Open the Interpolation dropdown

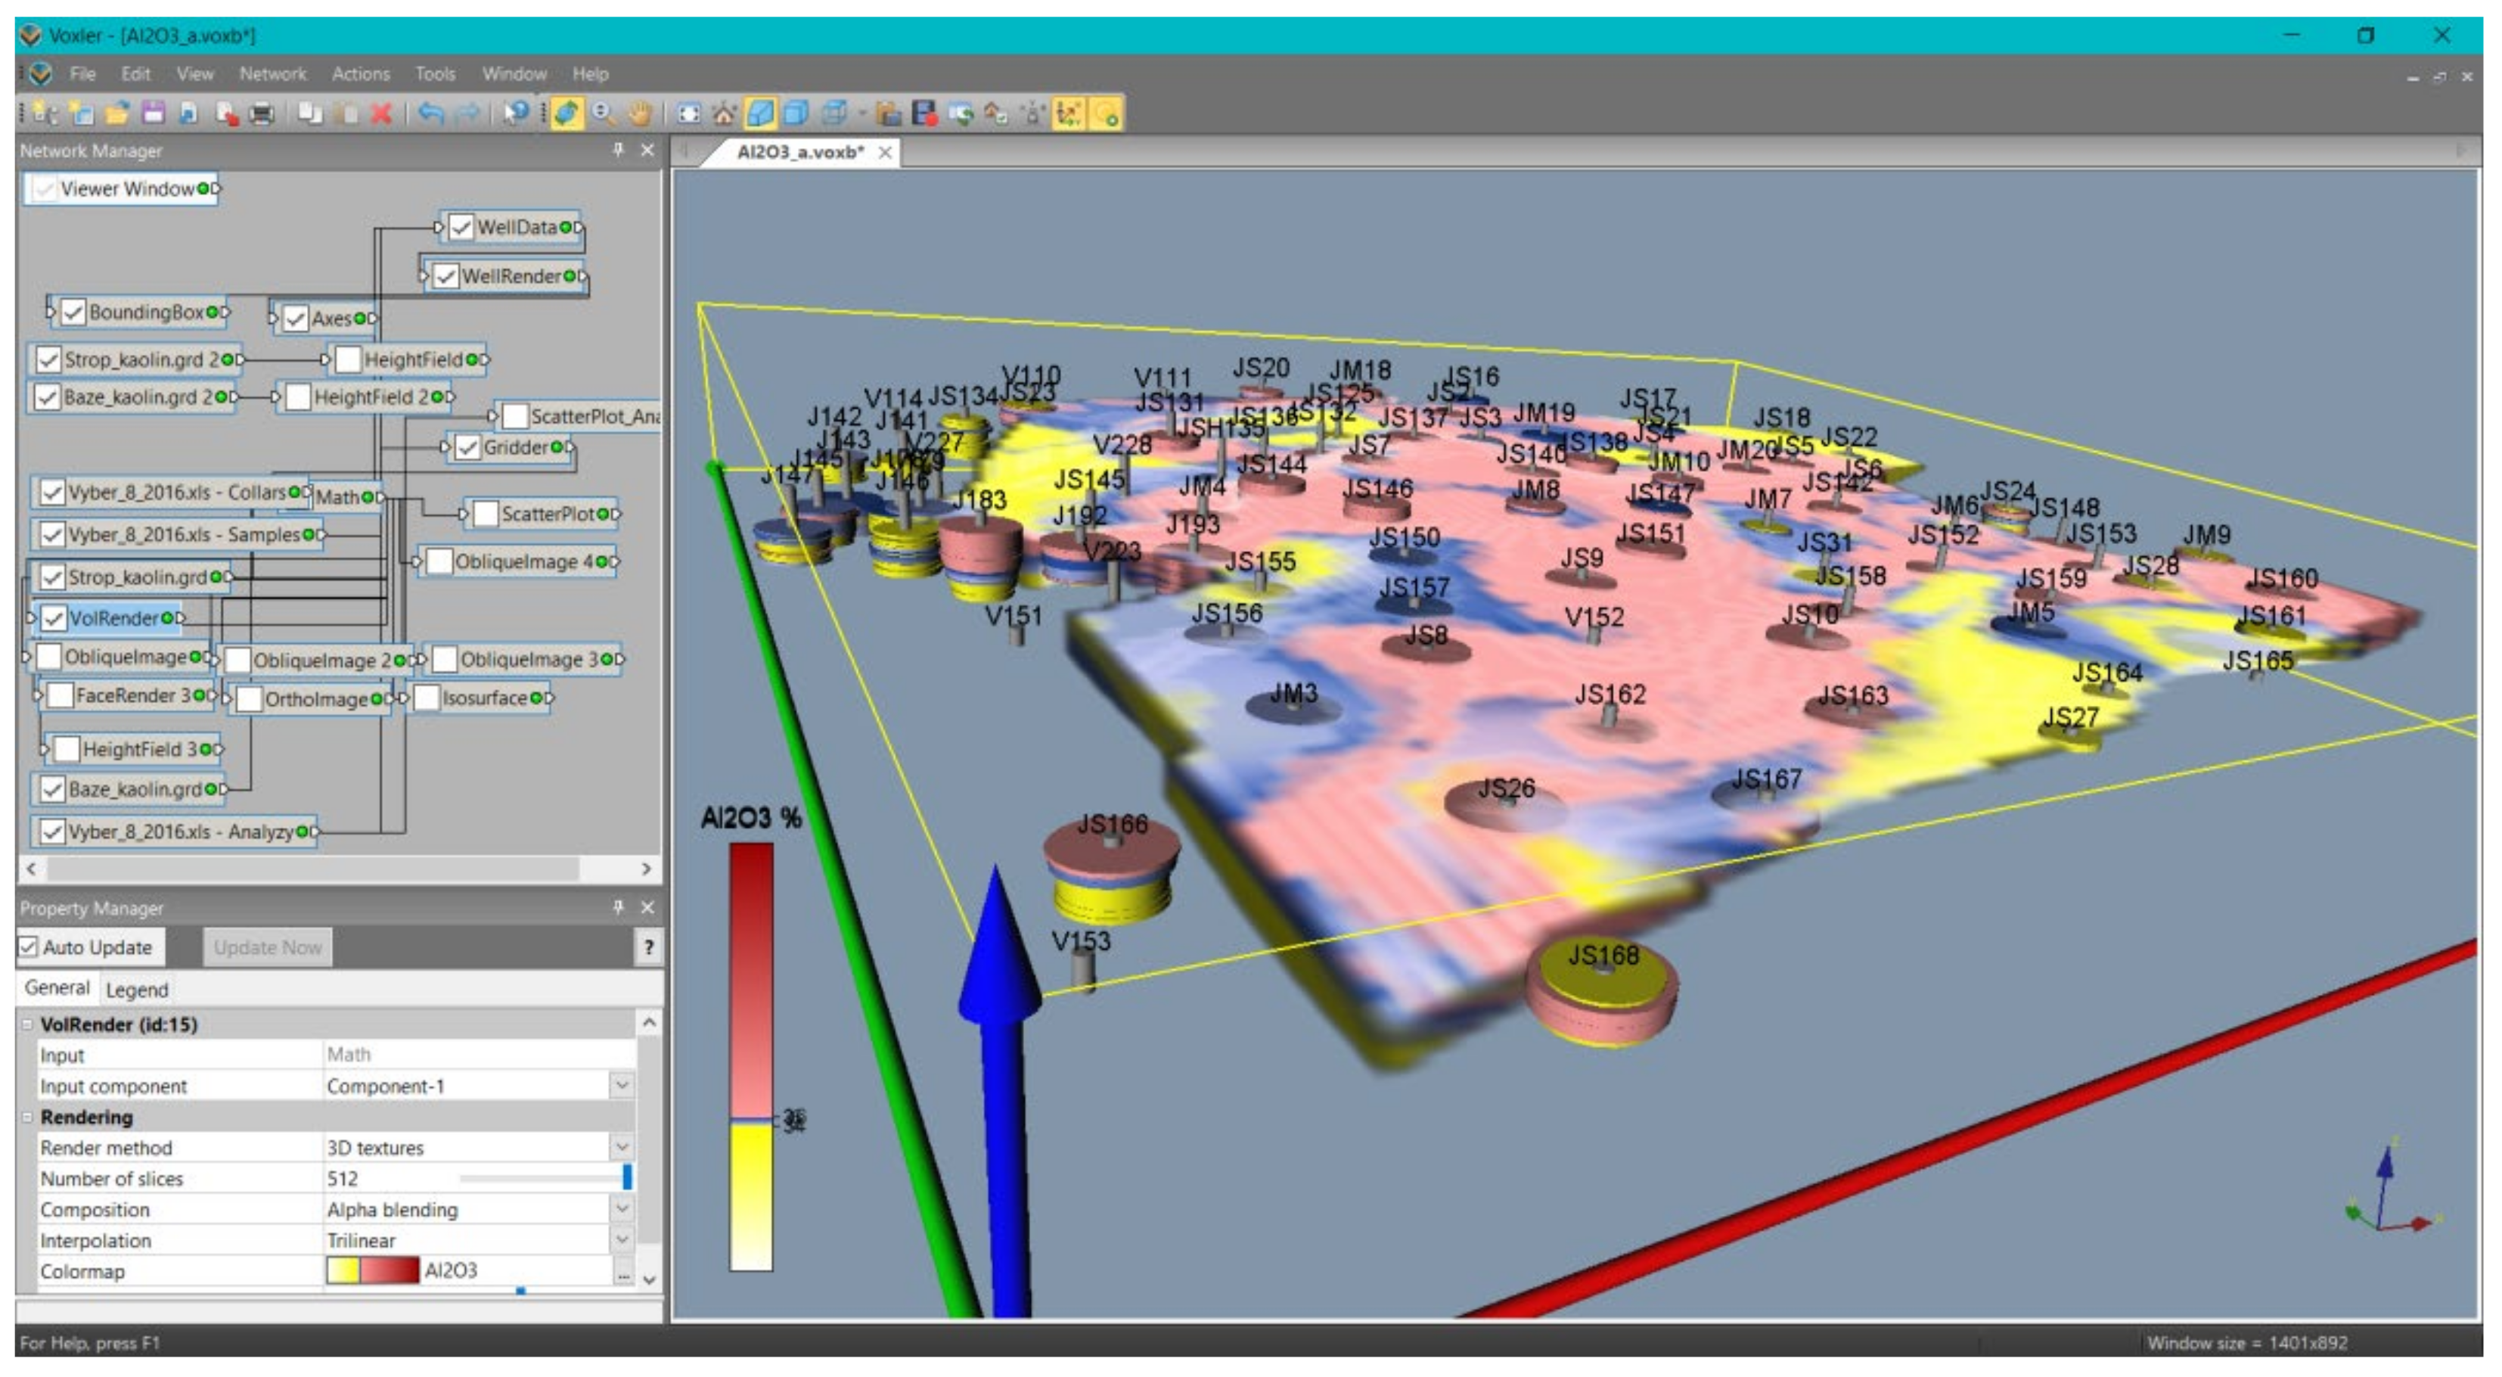pyautogui.click(x=622, y=1240)
